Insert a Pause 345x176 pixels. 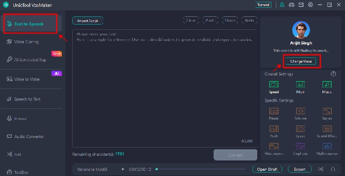[x=274, y=114]
